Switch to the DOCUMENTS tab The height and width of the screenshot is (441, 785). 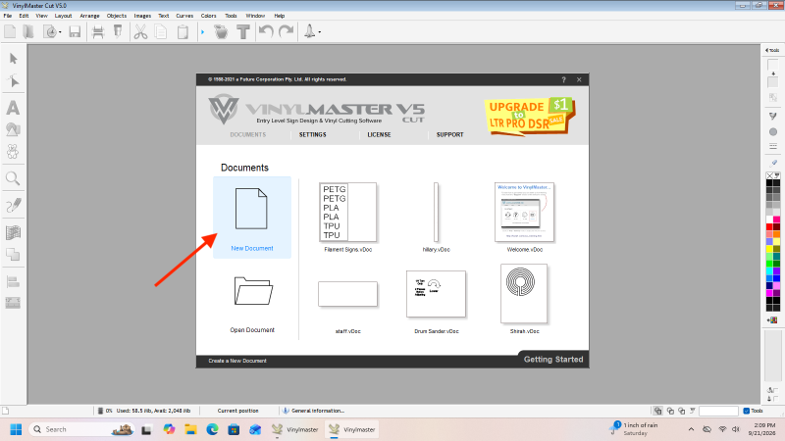(x=248, y=134)
